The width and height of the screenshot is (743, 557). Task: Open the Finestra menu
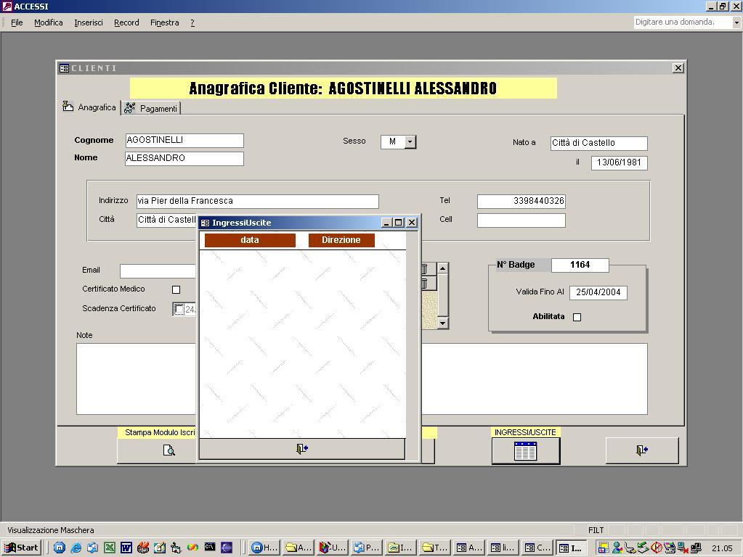(164, 22)
